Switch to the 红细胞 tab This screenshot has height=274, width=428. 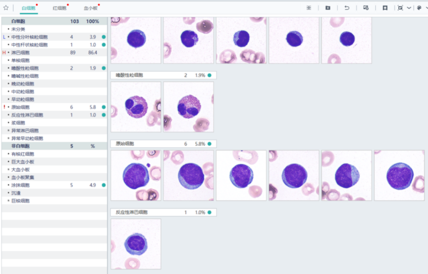pos(59,8)
